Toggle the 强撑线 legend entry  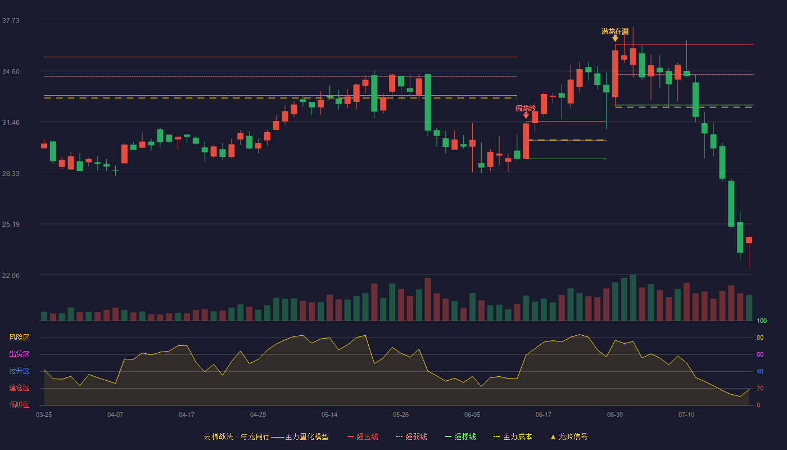(x=460, y=436)
